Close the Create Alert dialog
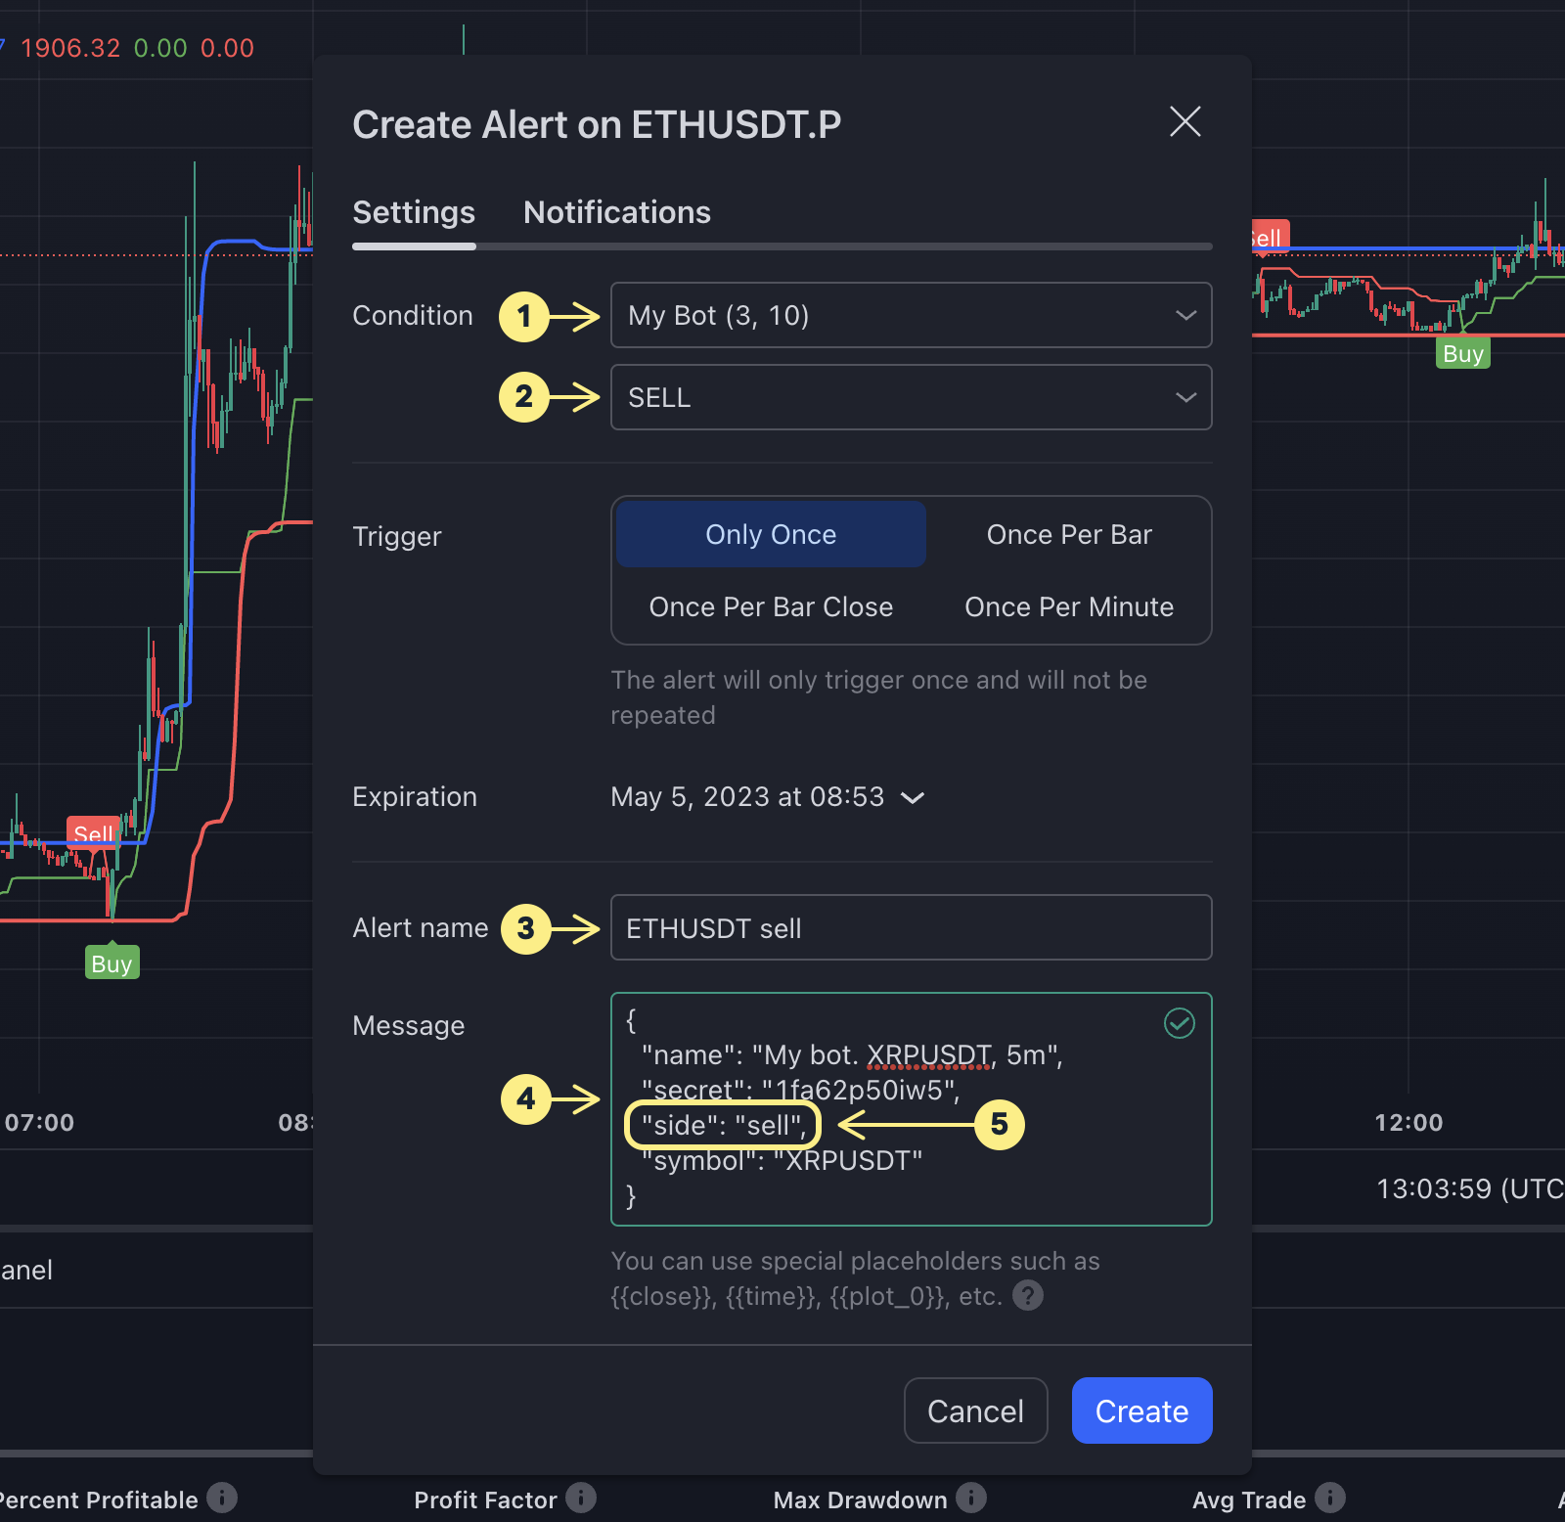The width and height of the screenshot is (1565, 1522). 1185,122
